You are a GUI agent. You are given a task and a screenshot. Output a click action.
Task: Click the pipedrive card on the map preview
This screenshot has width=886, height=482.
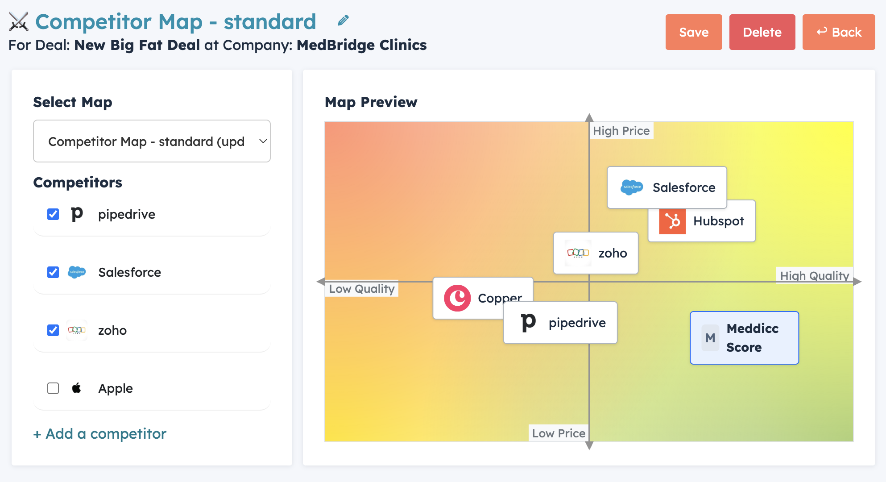click(x=560, y=322)
